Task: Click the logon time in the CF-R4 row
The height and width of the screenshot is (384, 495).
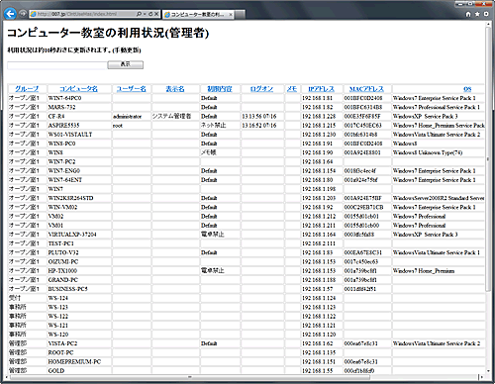Action: click(259, 116)
